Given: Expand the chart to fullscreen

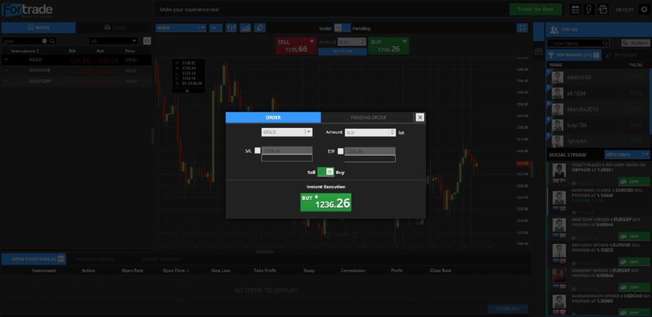Looking at the screenshot, I should pyautogui.click(x=522, y=28).
